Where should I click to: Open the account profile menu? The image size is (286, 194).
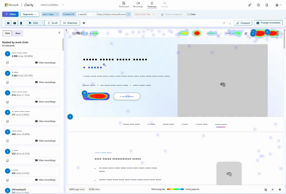[278, 5]
